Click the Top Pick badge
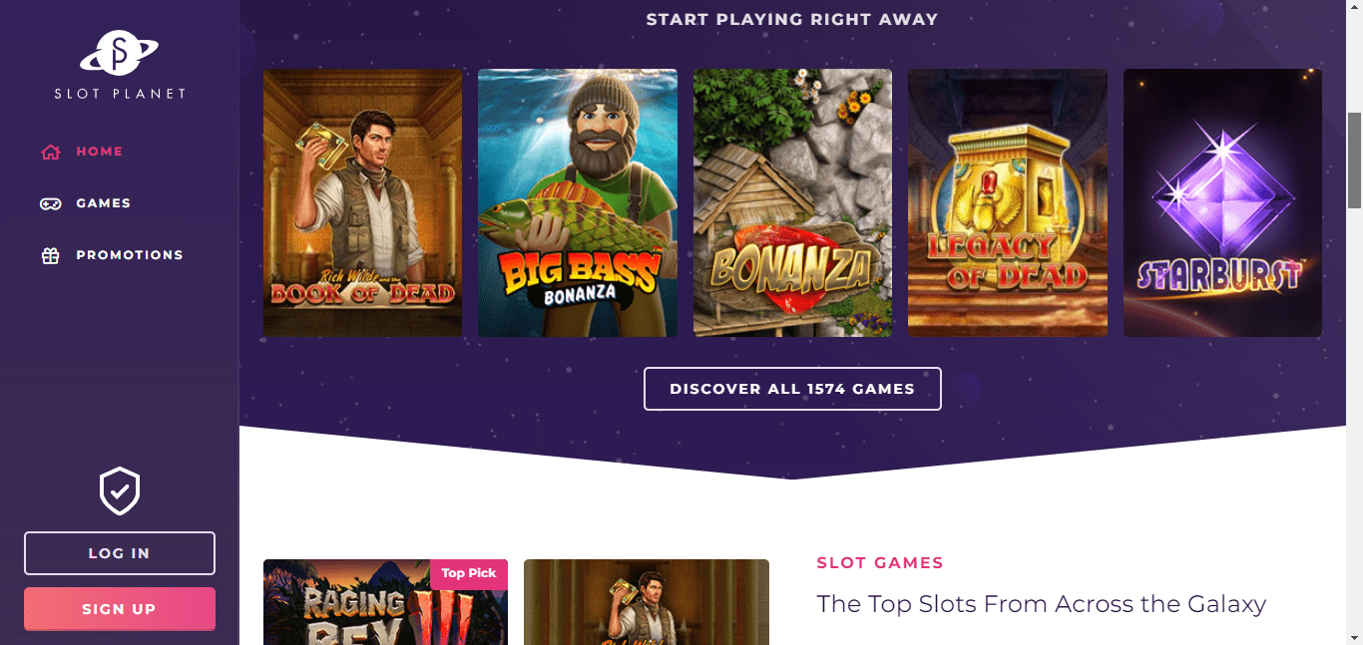This screenshot has width=1363, height=645. (x=469, y=573)
